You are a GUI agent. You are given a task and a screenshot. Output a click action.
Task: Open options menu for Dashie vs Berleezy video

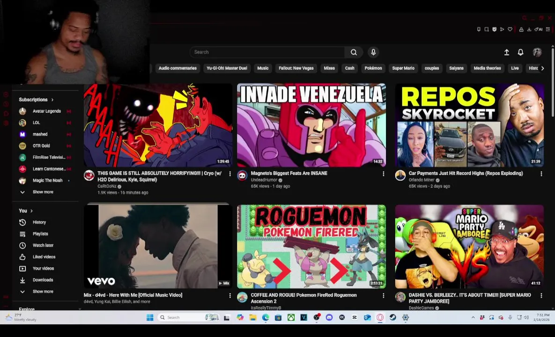pyautogui.click(x=541, y=296)
